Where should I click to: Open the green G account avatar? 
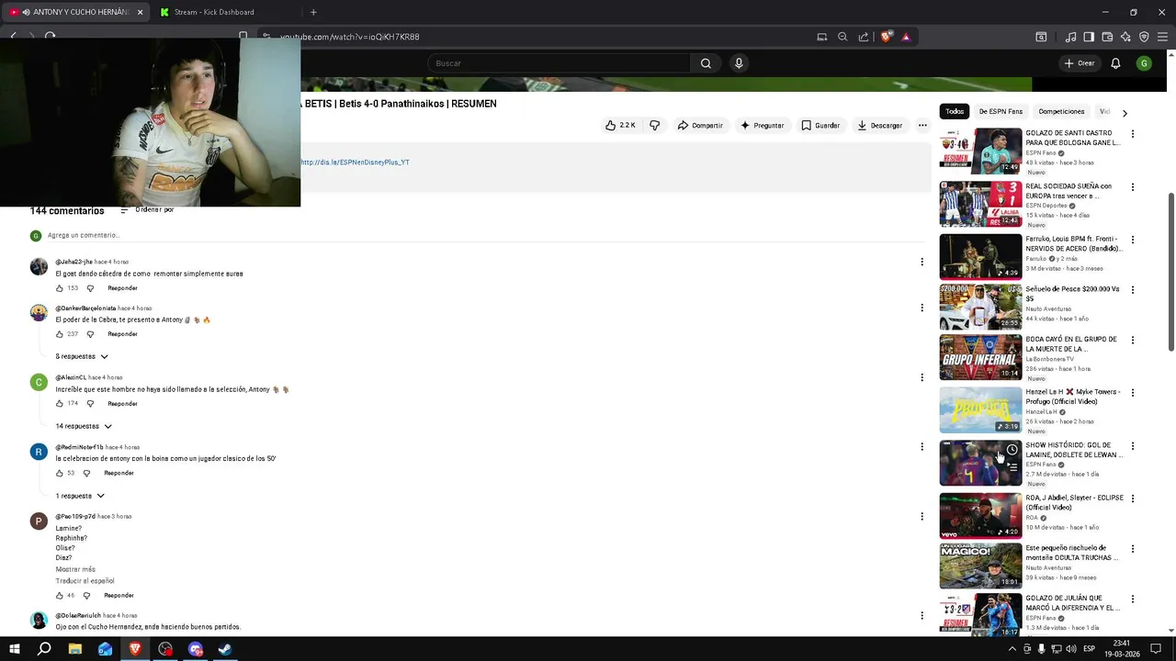[x=1144, y=63]
